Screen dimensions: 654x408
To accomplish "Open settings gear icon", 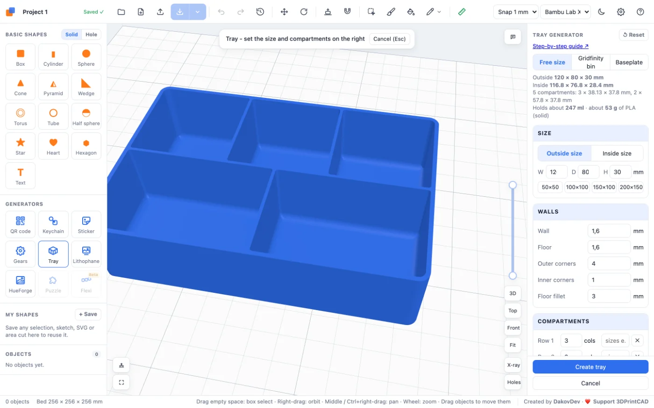I will [x=621, y=12].
